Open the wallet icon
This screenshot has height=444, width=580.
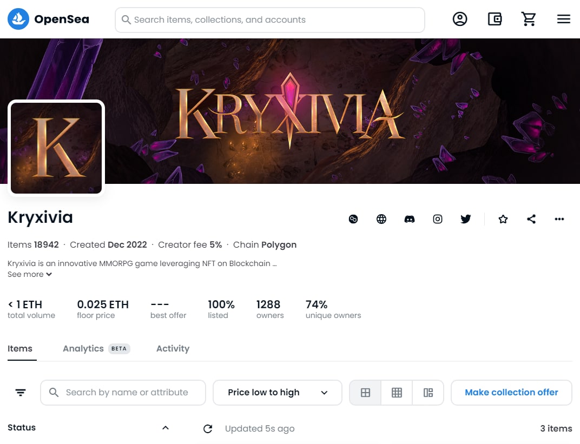click(x=495, y=19)
